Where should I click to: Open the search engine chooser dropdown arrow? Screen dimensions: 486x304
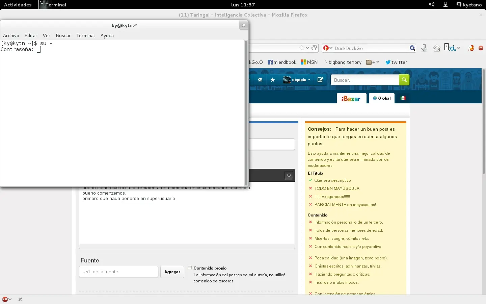(331, 48)
